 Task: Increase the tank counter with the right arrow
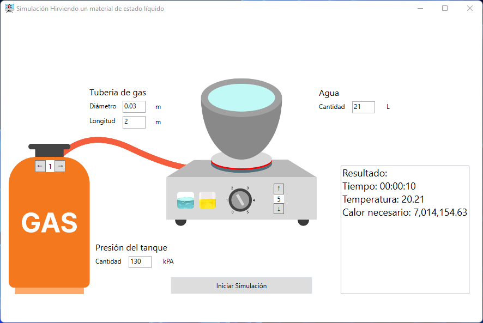click(x=59, y=166)
